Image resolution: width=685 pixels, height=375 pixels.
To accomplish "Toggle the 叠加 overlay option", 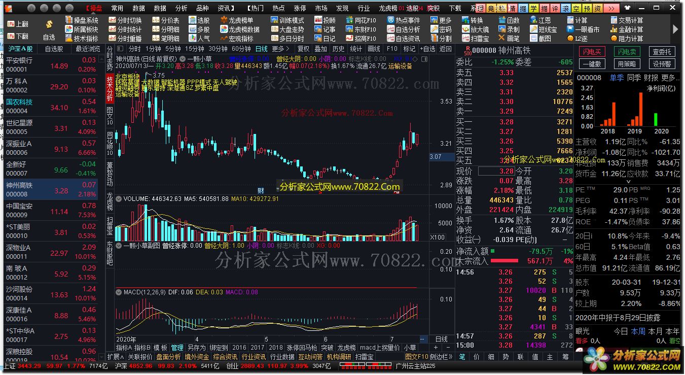I will pyautogui.click(x=320, y=49).
